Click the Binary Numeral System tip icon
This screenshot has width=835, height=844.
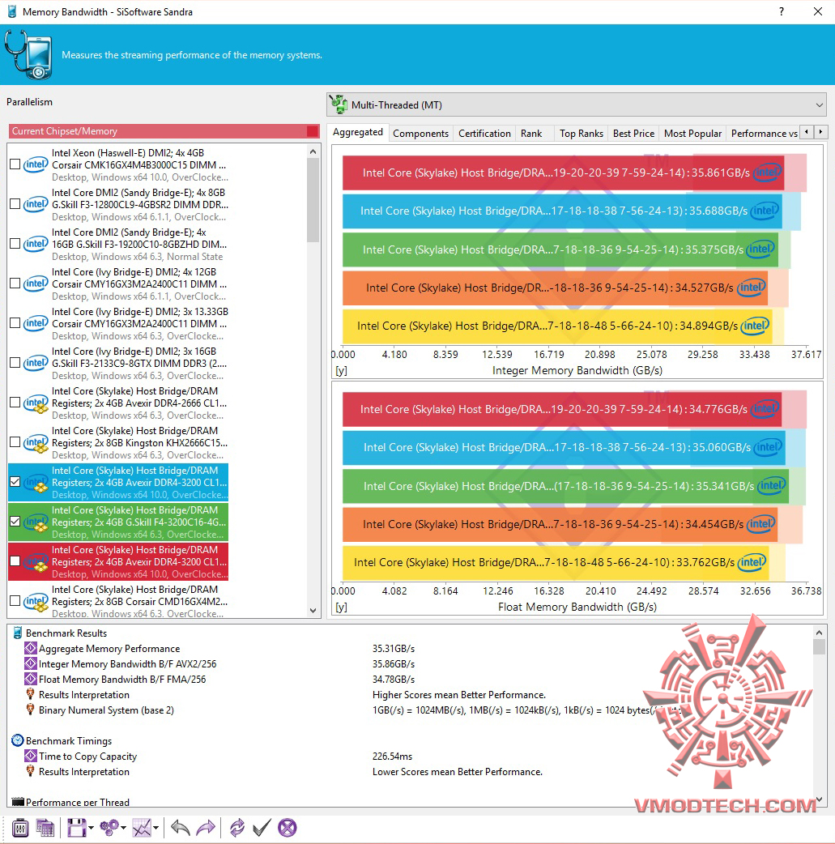click(30, 710)
